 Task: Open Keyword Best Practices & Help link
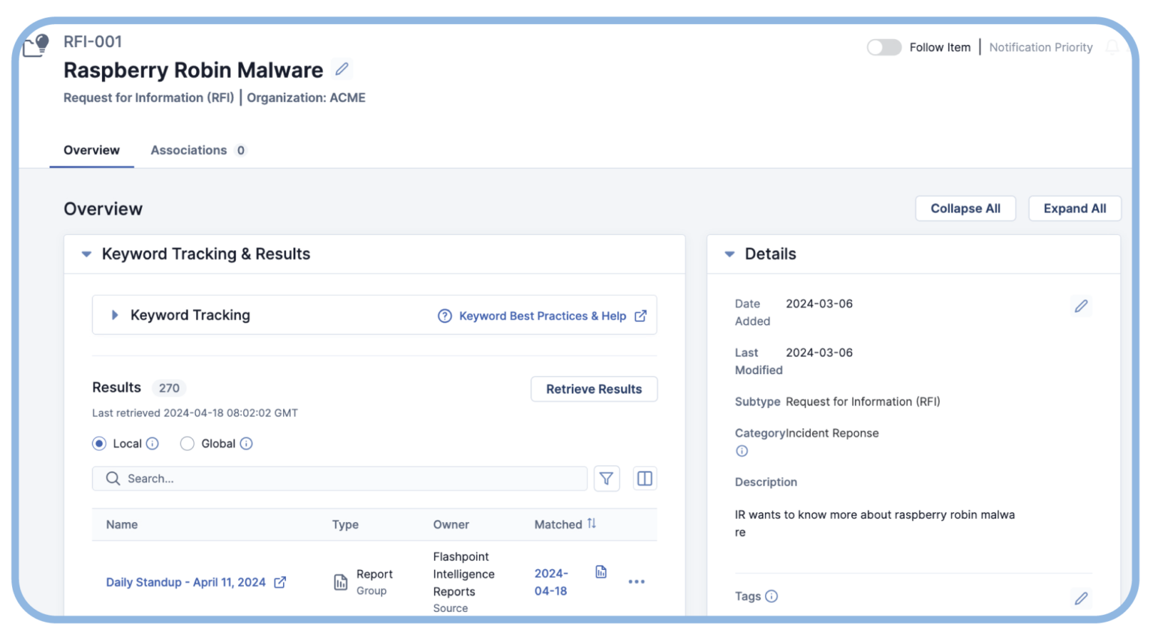(542, 316)
